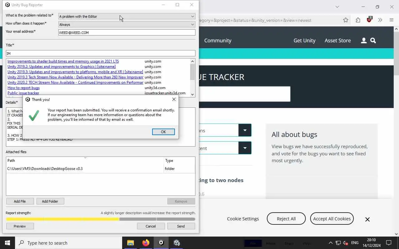Image resolution: width=399 pixels, height=249 pixels.
Task: Click Accept All Cookies button
Action: [x=332, y=219]
